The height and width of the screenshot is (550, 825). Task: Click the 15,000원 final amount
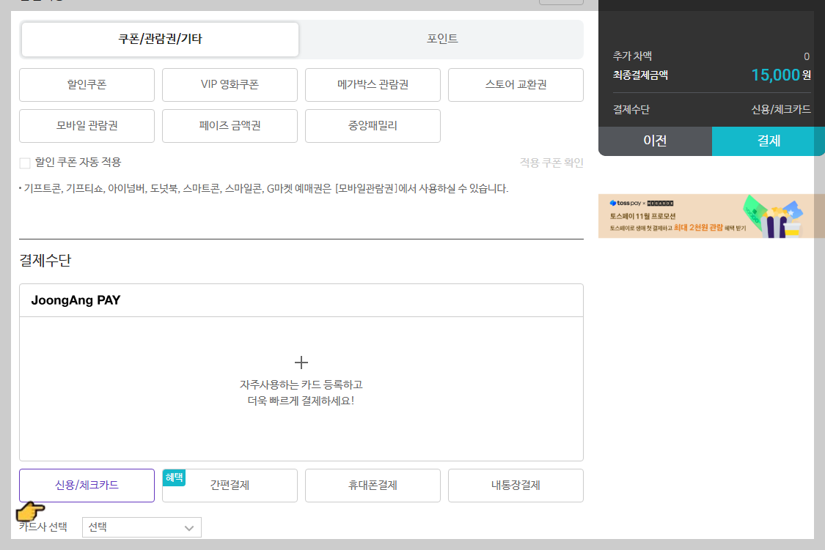781,75
